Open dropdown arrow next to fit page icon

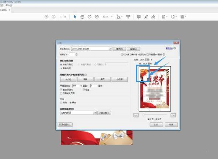122,17
